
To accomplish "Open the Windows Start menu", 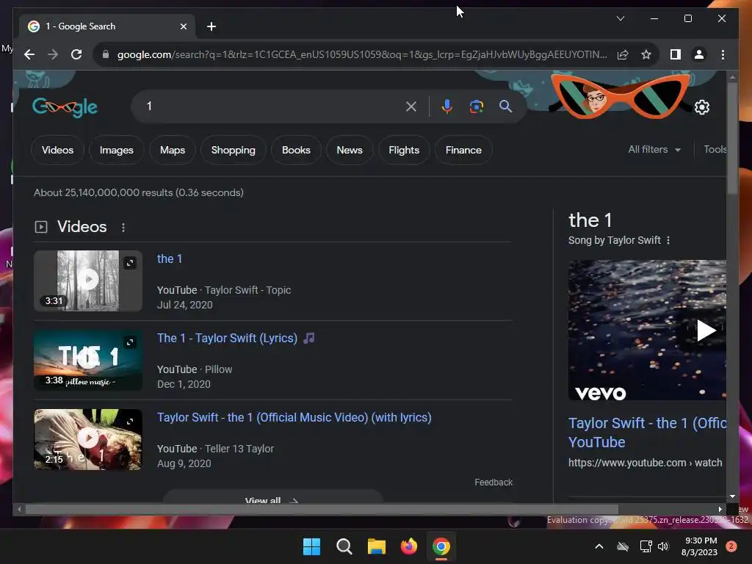I will coord(311,546).
